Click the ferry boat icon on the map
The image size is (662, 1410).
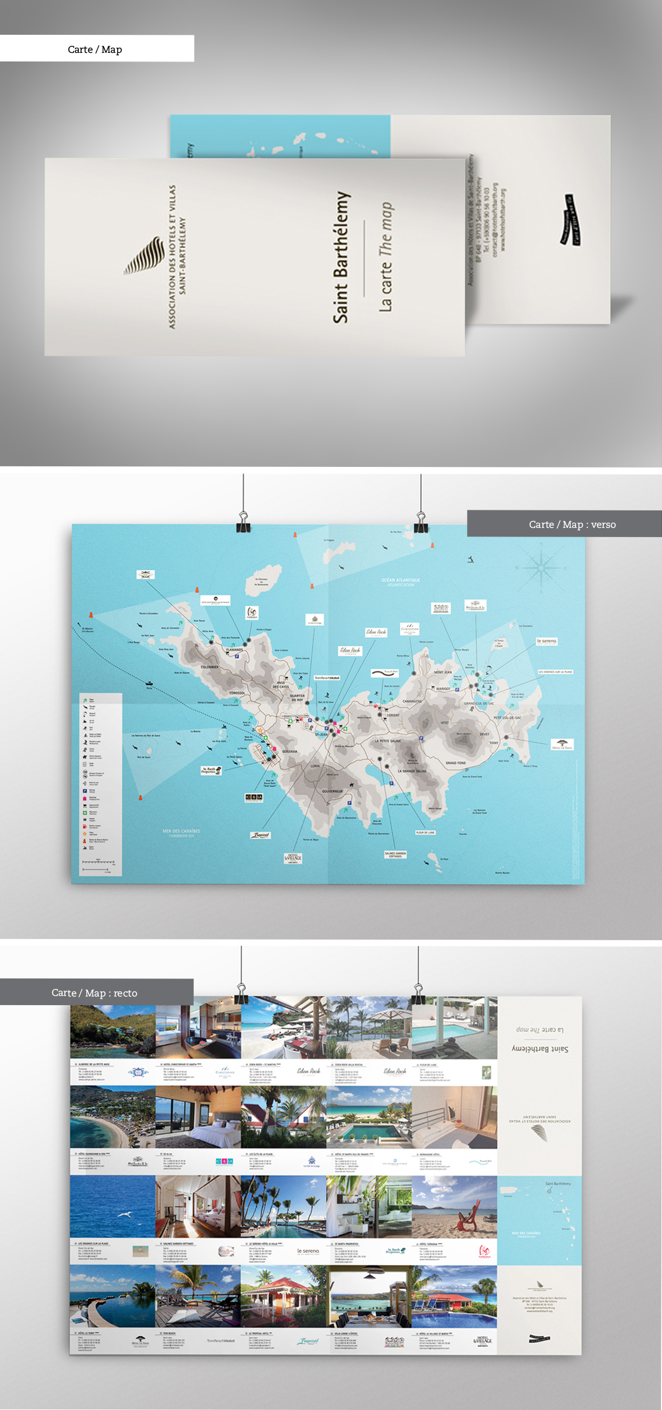(149, 683)
